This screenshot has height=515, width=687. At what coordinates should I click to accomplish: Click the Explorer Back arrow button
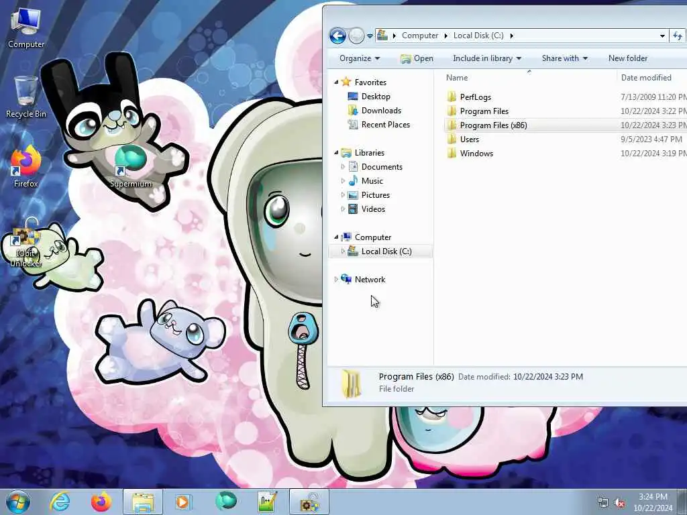(x=338, y=36)
